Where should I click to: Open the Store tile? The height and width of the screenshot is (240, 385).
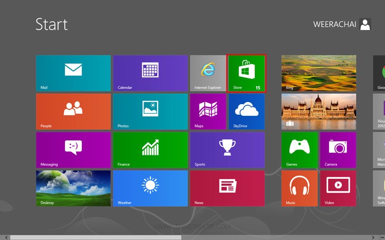click(246, 73)
